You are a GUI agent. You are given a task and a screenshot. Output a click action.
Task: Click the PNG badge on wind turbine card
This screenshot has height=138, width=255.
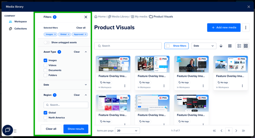(124, 59)
